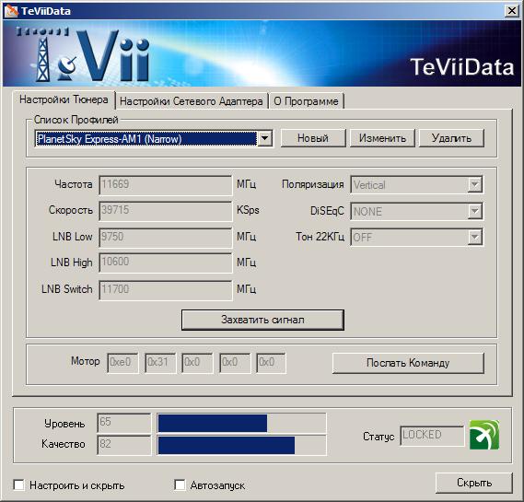
Task: Click the LNB Switch field showing 11700
Action: (x=166, y=290)
